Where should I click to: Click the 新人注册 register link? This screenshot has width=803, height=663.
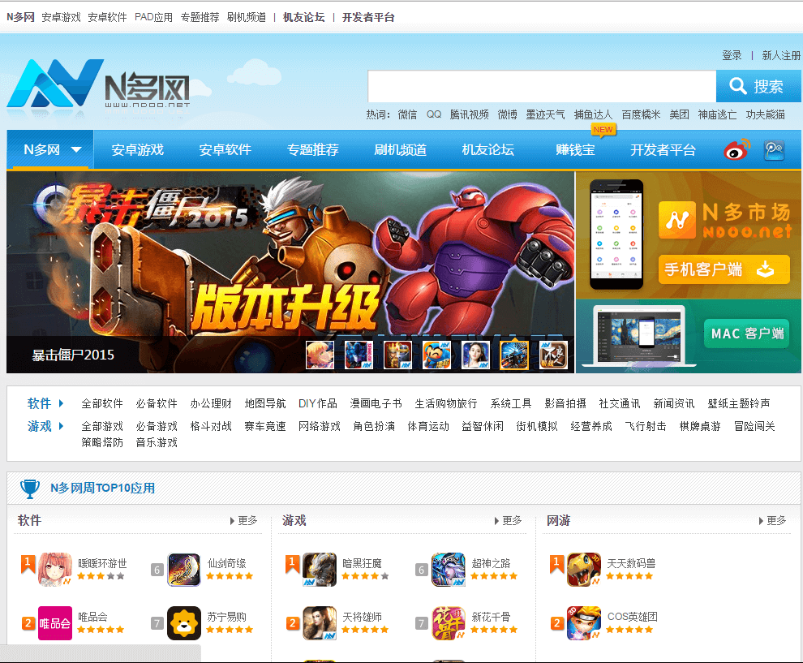click(x=781, y=55)
